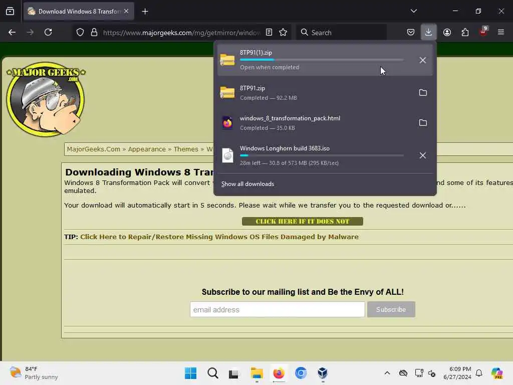Click the email address field
The image size is (513, 385).
(278, 309)
